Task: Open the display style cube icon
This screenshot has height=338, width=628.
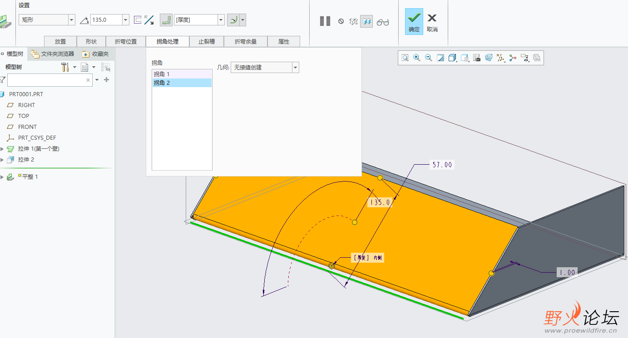Action: [452, 58]
